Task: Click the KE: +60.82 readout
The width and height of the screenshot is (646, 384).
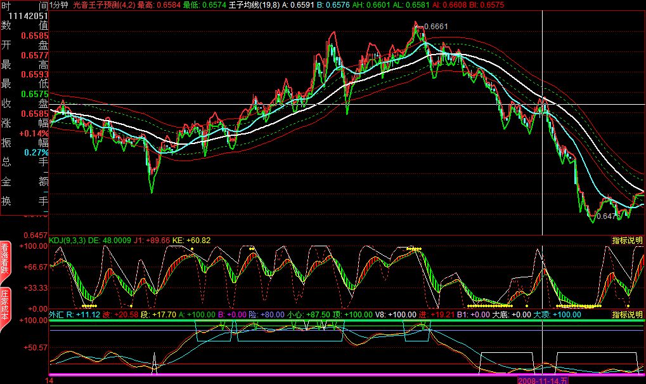Action: point(191,241)
